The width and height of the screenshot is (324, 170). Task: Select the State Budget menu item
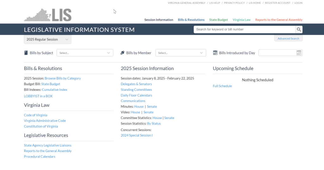coord(218,20)
